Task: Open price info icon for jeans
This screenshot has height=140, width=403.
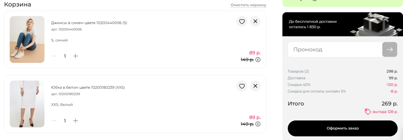Action: [258, 60]
